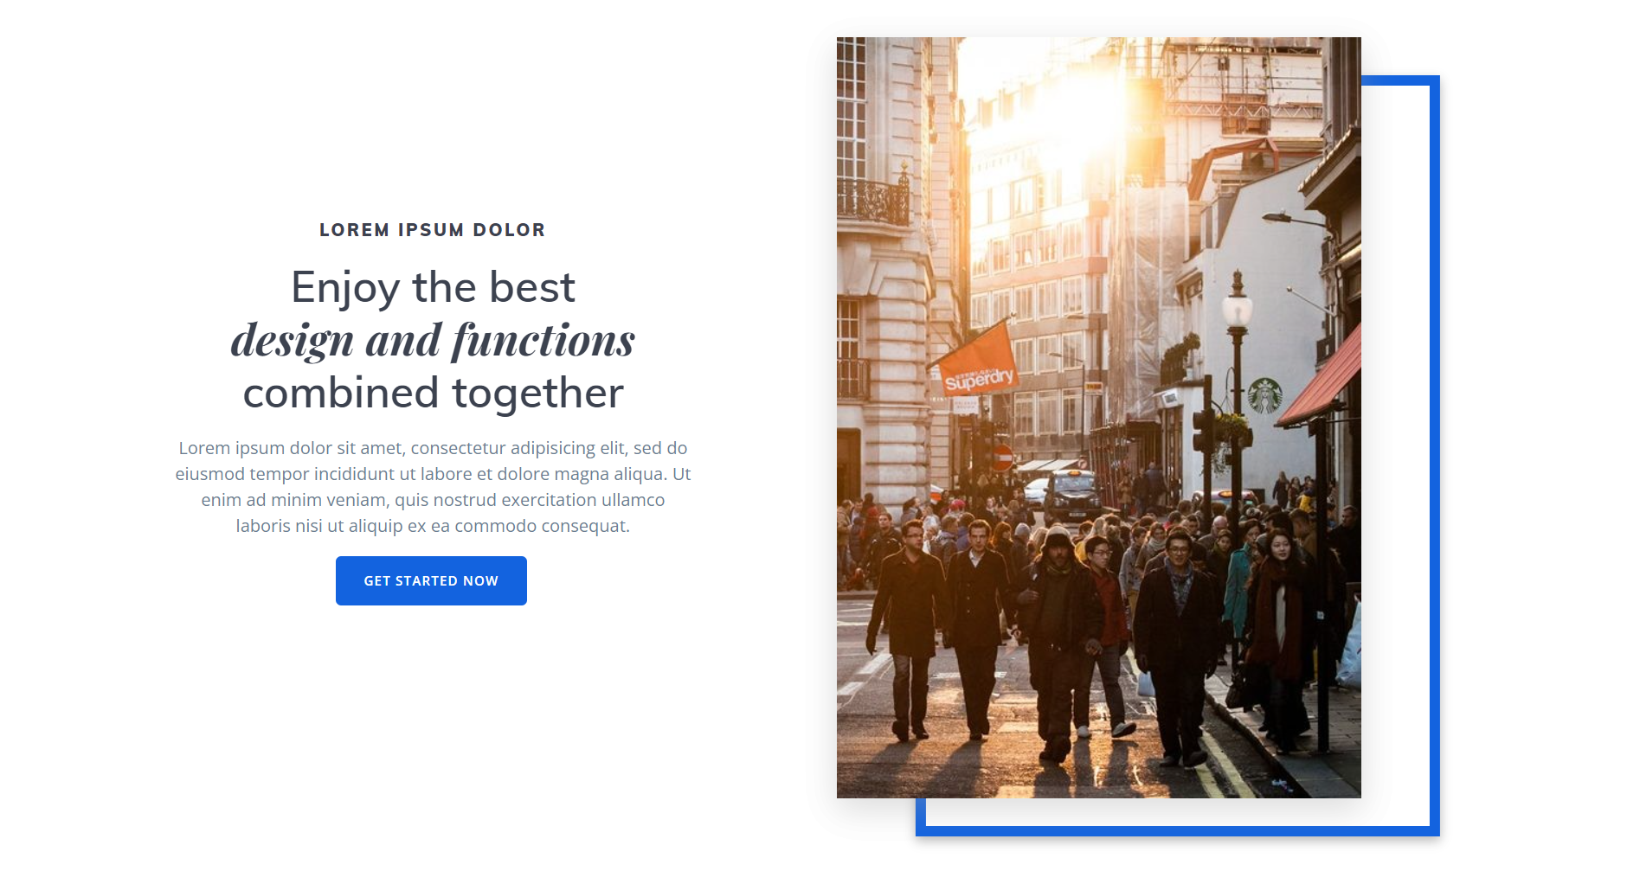
Task: Click the blue frame's right border
Action: pyautogui.click(x=1434, y=456)
